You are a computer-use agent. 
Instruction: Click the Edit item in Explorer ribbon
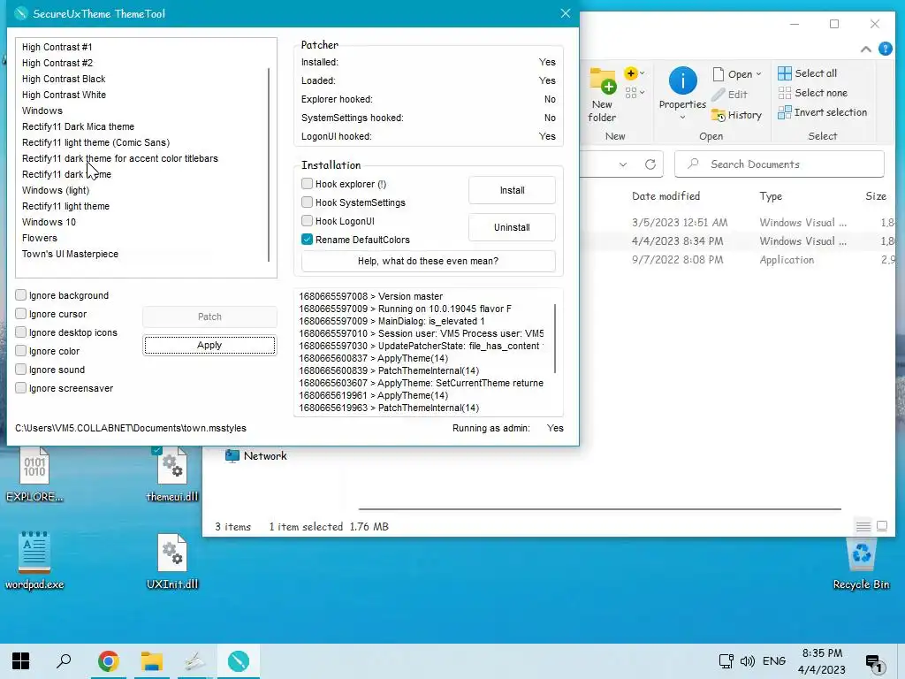tap(730, 94)
